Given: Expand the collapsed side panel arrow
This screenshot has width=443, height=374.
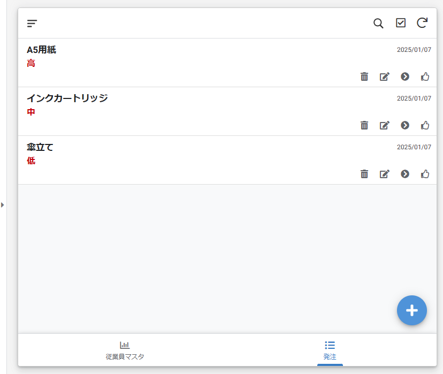Looking at the screenshot, I should point(3,204).
